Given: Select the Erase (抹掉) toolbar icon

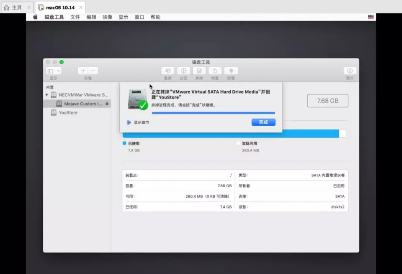Looking at the screenshot, I should 199,71.
